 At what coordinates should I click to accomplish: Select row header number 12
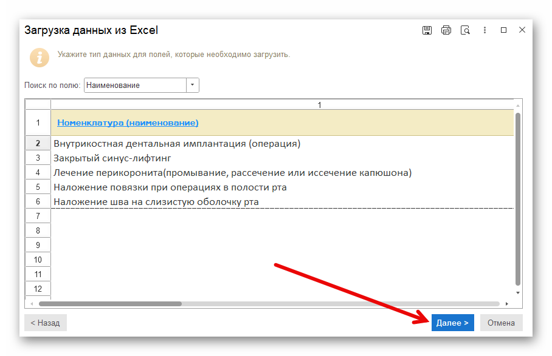tap(38, 289)
